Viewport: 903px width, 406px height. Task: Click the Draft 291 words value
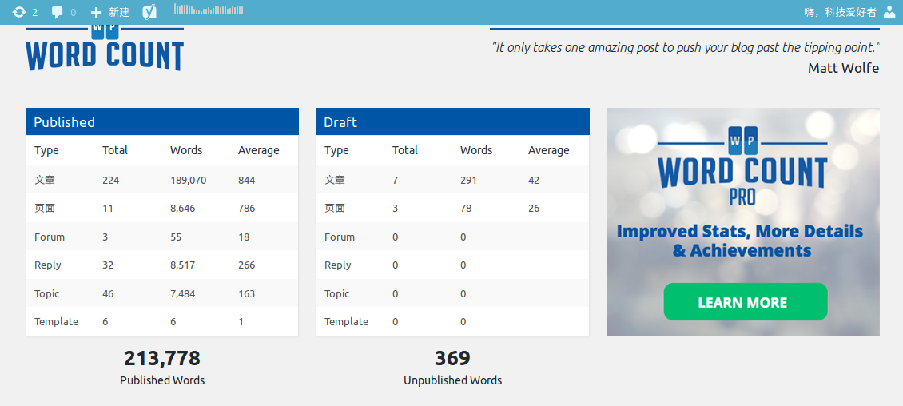469,181
